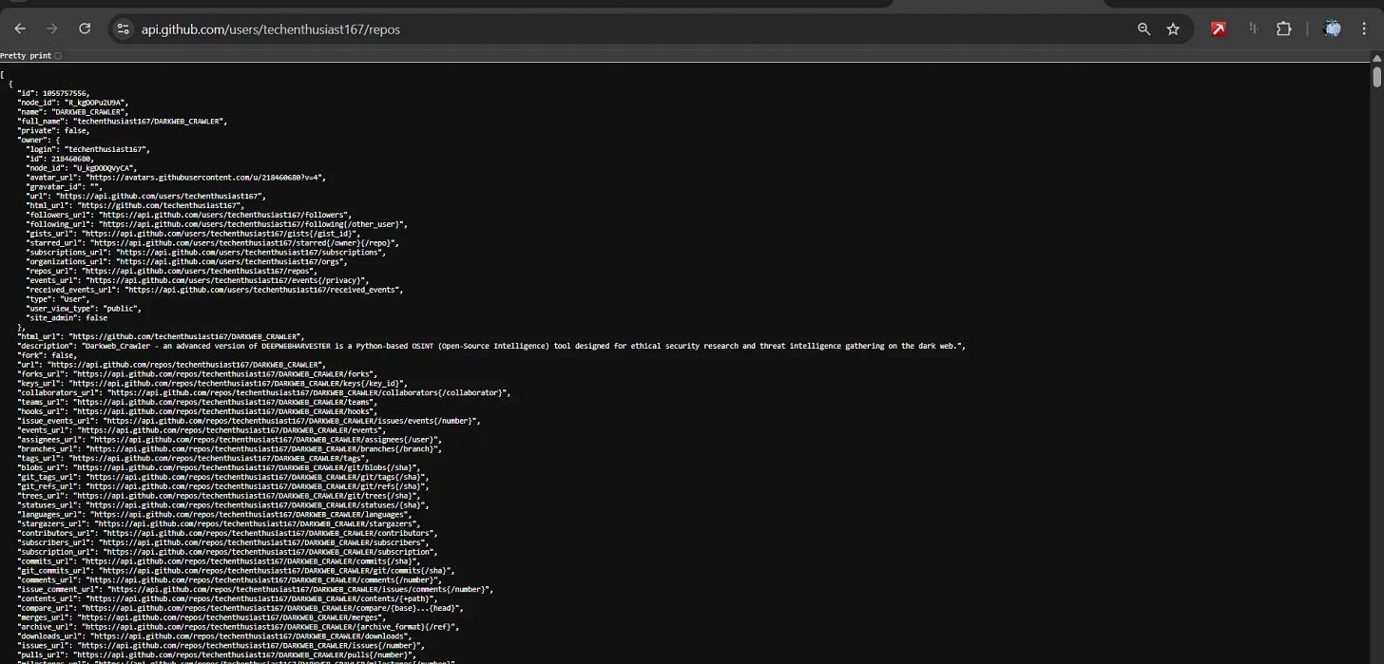Click the following_url line

pos(217,224)
